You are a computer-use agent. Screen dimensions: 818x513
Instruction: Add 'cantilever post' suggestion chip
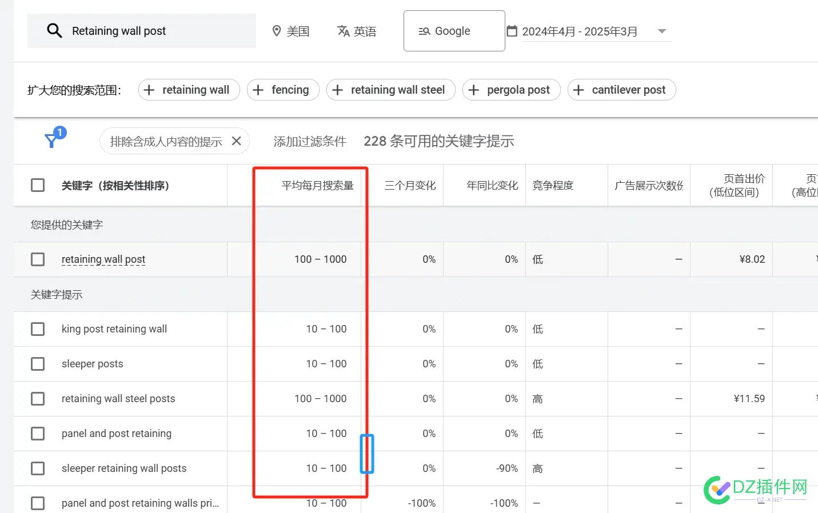click(x=621, y=90)
